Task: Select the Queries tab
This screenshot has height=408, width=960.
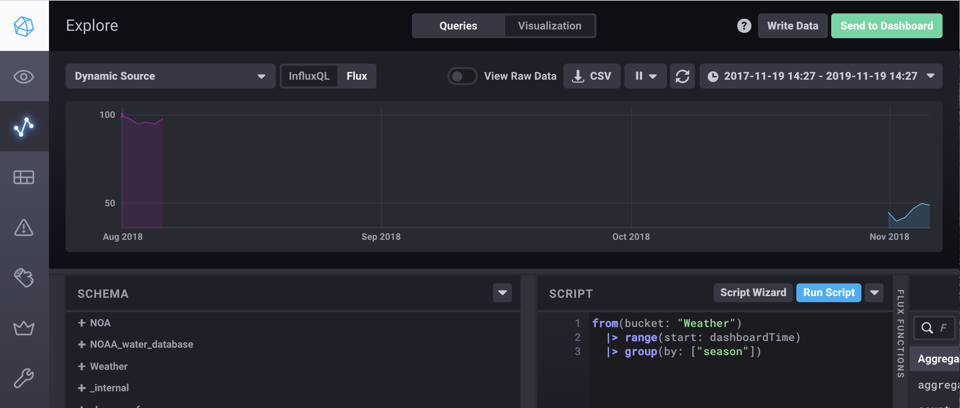Action: 458,26
